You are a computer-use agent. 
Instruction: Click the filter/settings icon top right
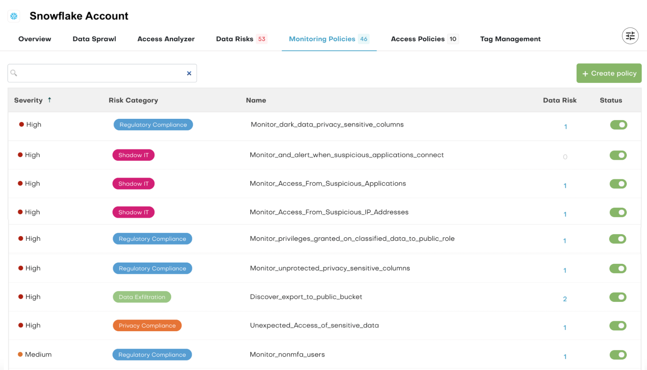(630, 36)
